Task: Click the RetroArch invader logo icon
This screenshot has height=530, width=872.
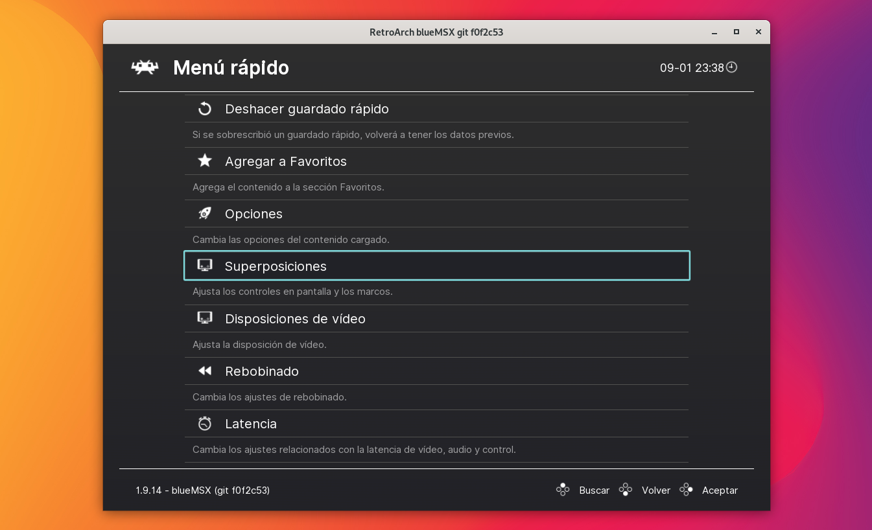Action: coord(145,67)
